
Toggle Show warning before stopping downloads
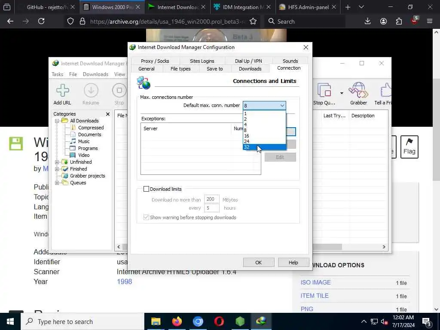point(146,217)
